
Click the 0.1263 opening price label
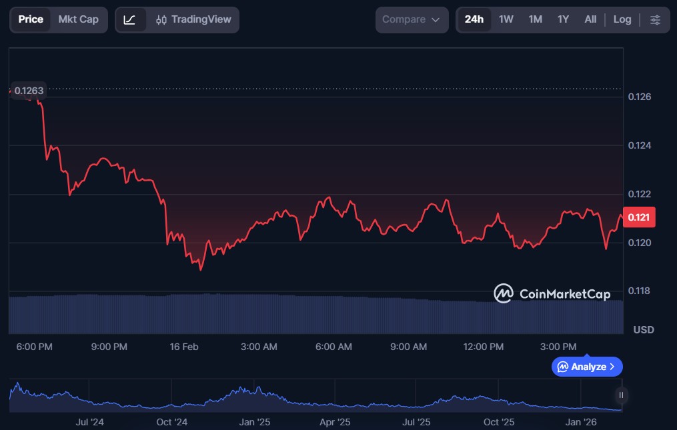tap(29, 91)
